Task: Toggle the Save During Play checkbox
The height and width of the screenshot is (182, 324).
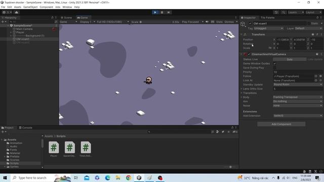Action: 274,68
